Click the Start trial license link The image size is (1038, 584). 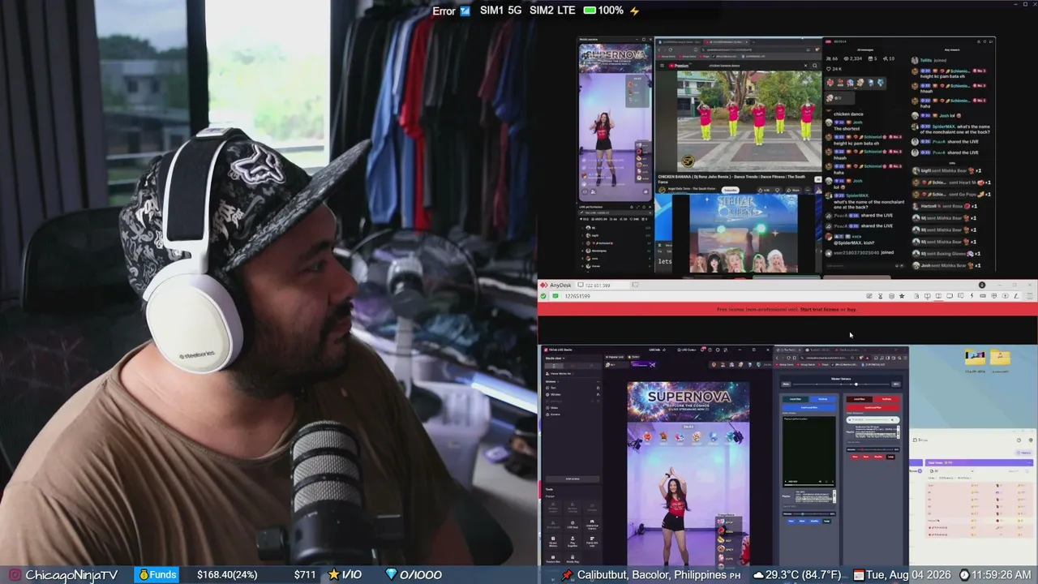[x=819, y=309]
